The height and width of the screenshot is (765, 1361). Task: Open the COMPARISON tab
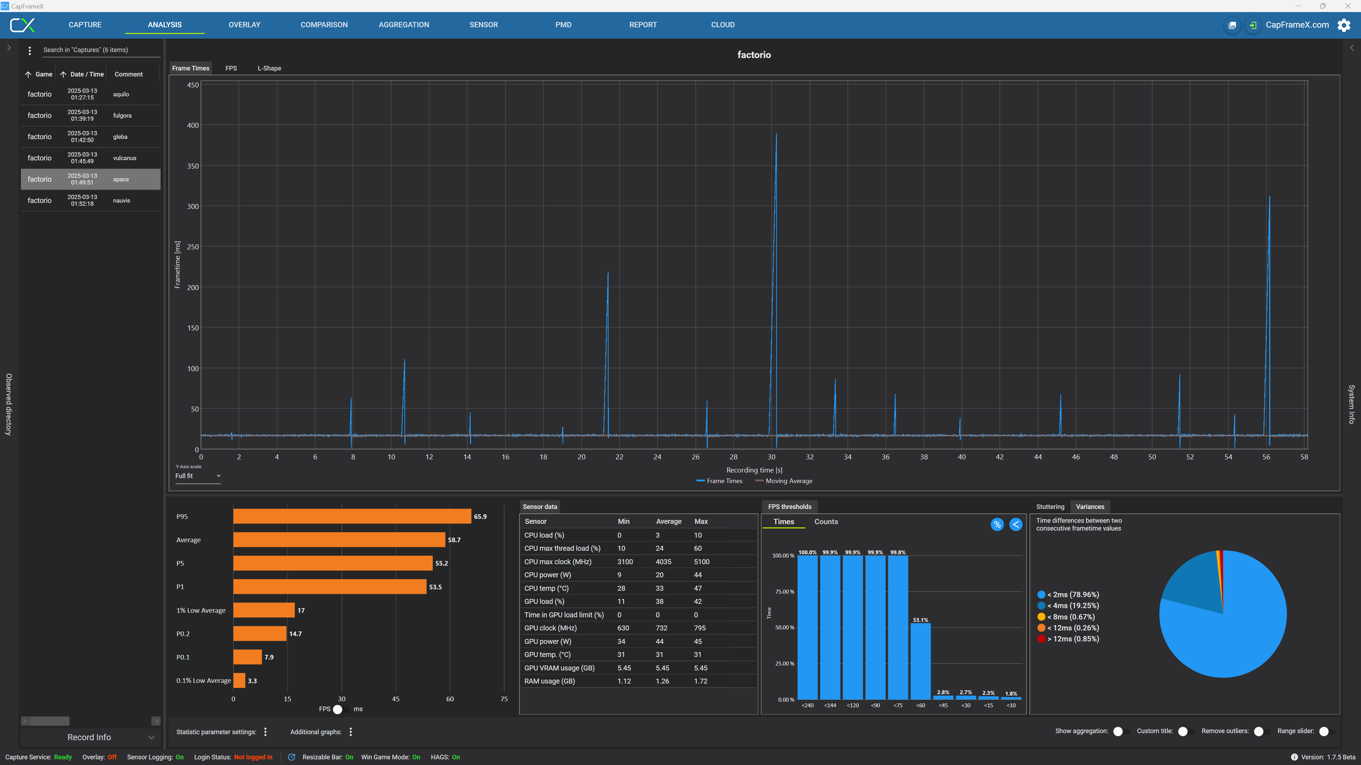pos(324,25)
